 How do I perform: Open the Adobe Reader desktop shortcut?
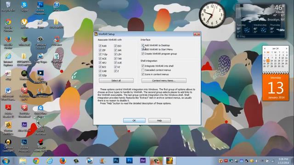[x=8, y=111]
